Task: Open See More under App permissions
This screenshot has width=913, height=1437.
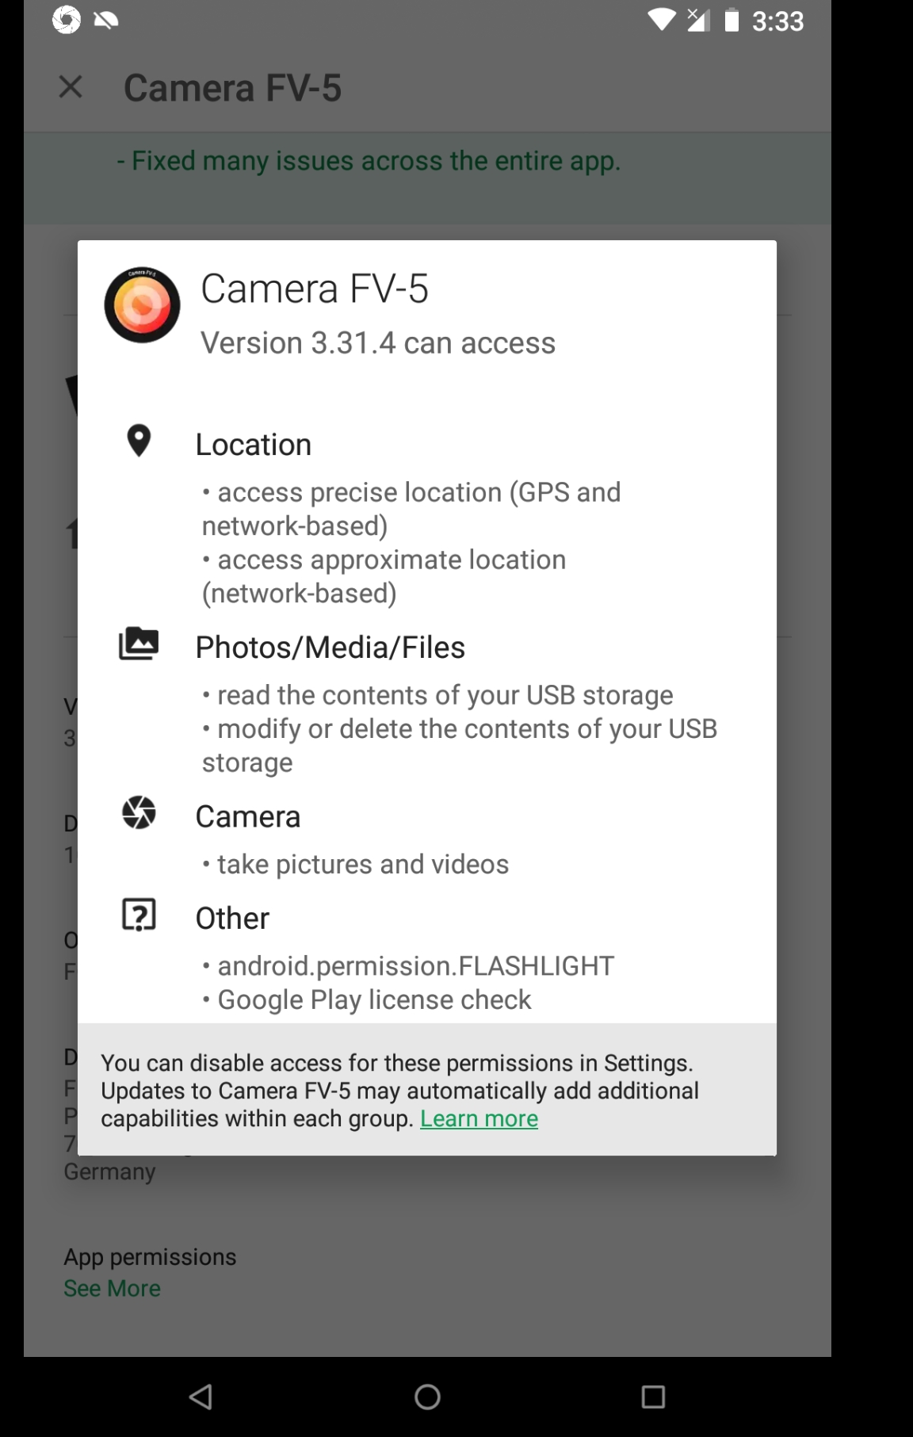Action: click(x=112, y=1288)
